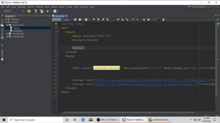Open the configuration combo box <default>

[14, 11]
